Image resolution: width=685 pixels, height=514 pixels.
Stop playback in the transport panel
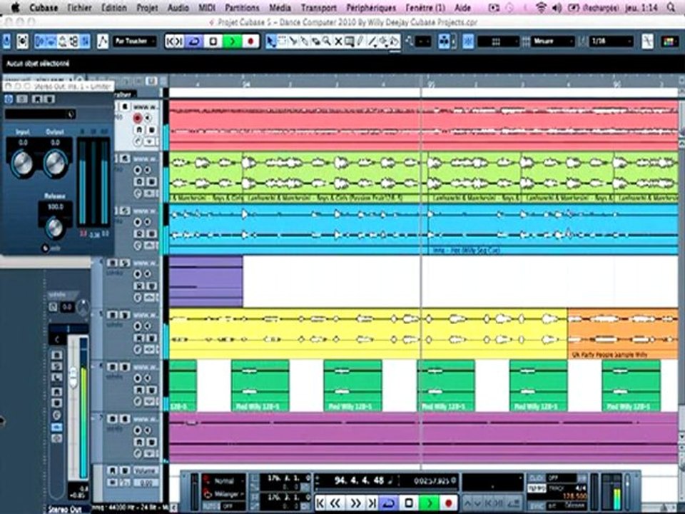(x=410, y=503)
